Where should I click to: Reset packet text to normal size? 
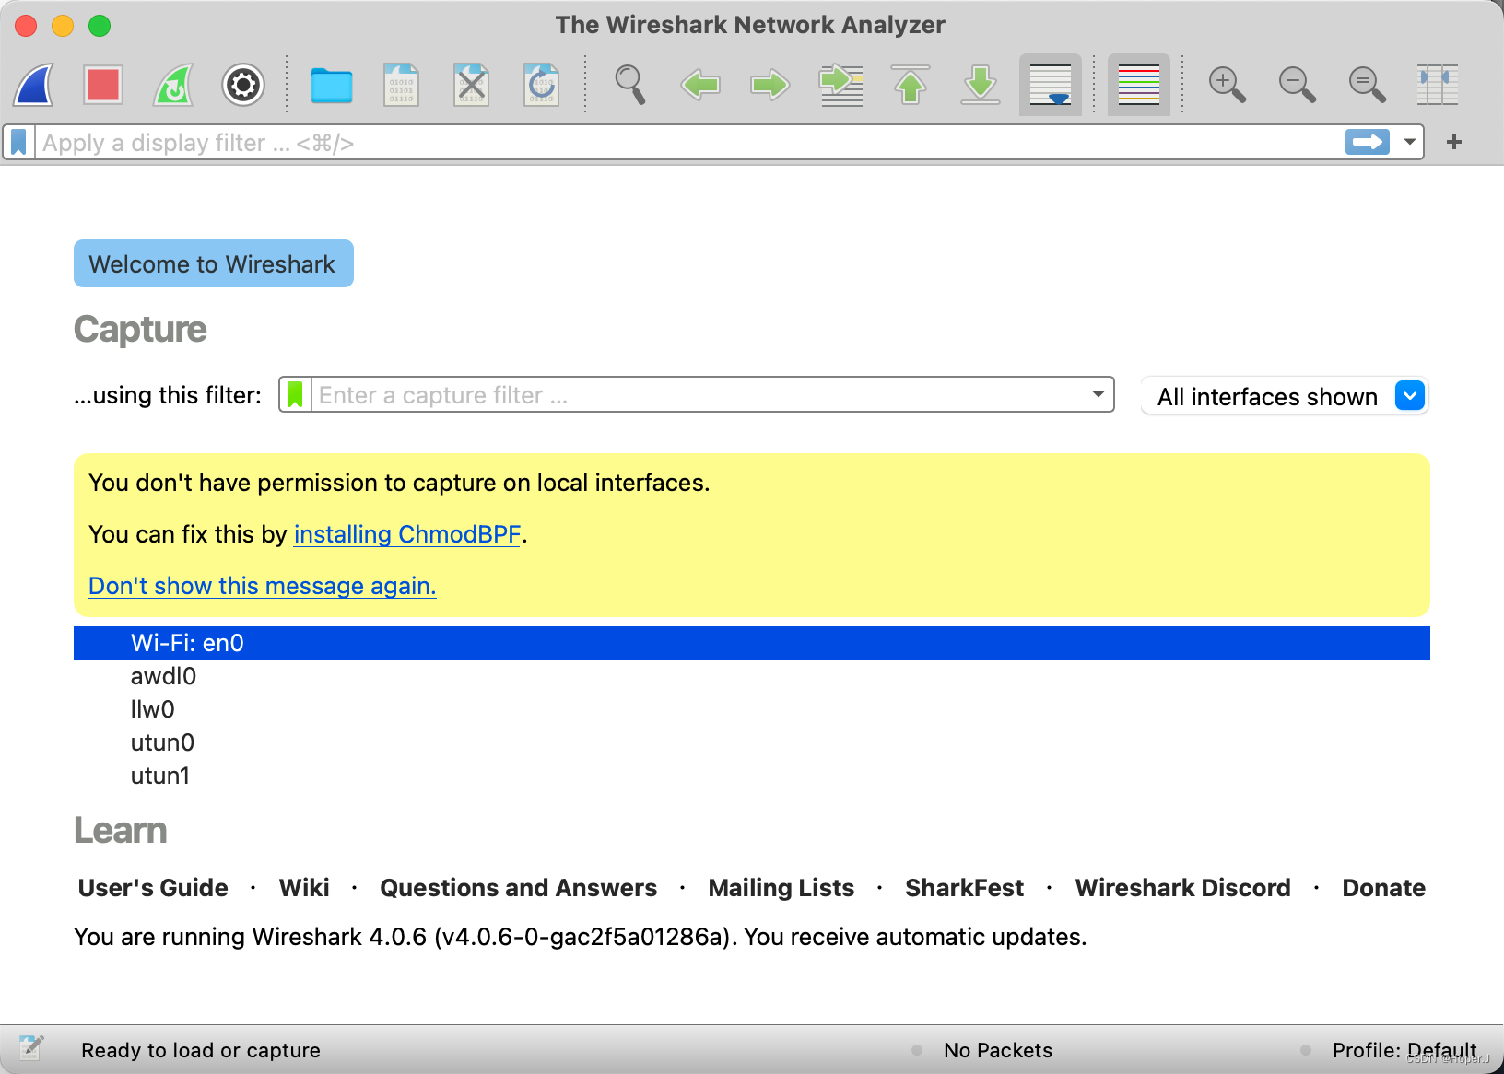click(1368, 85)
